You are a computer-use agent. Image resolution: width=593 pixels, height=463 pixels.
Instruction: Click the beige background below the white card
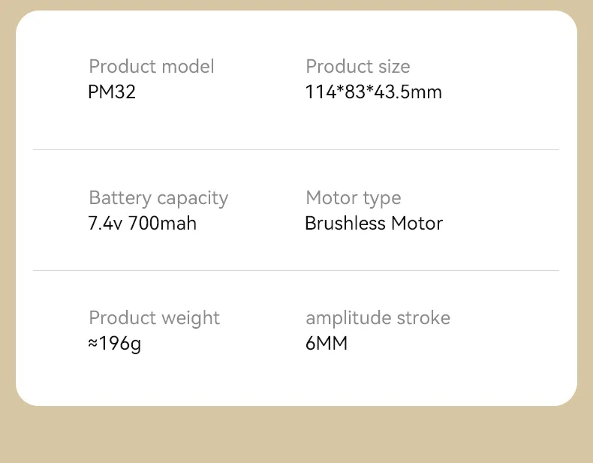[x=296, y=435]
